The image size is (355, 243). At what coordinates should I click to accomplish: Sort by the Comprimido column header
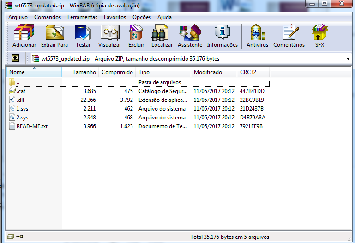click(x=117, y=72)
